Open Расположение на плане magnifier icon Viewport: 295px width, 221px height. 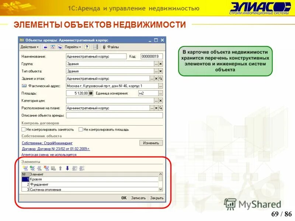coord(160,108)
